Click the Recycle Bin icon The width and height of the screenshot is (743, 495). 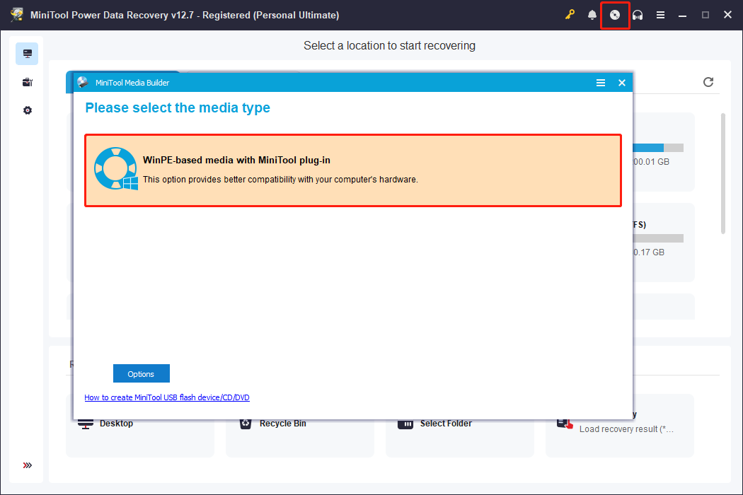coord(246,424)
